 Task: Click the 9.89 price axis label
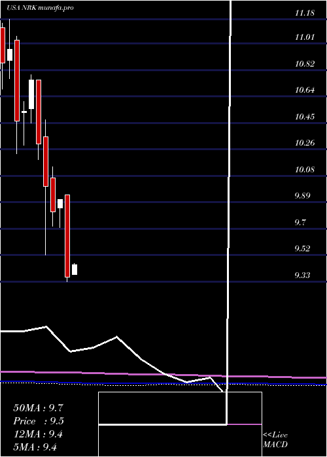302,195
